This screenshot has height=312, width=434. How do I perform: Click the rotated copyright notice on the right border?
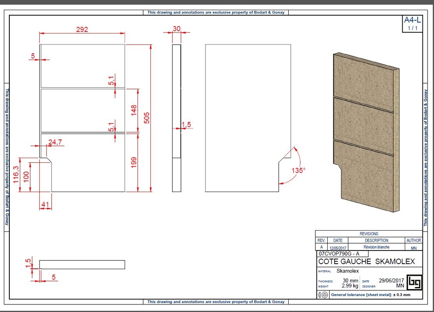(x=426, y=158)
